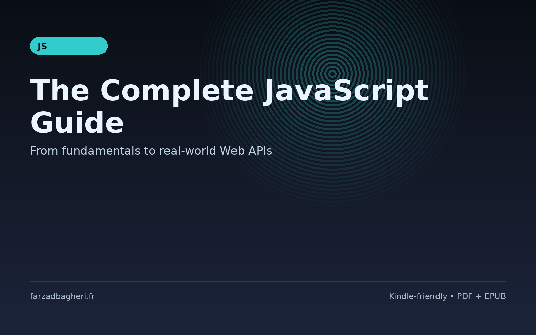The height and width of the screenshot is (335, 536).
Task: Click the "EPUB" format text
Action: click(495, 296)
